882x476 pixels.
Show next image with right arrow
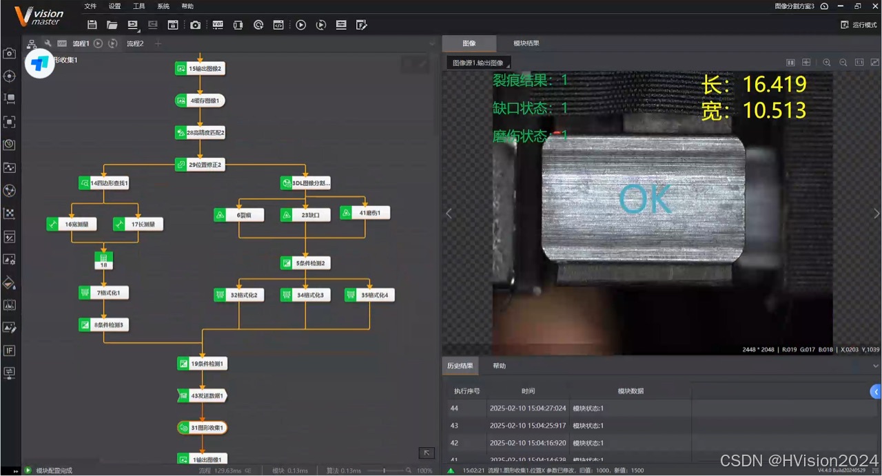[876, 214]
